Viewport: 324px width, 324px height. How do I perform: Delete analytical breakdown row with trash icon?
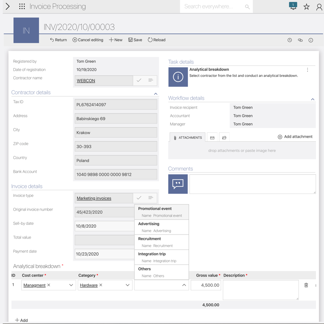coord(306,285)
